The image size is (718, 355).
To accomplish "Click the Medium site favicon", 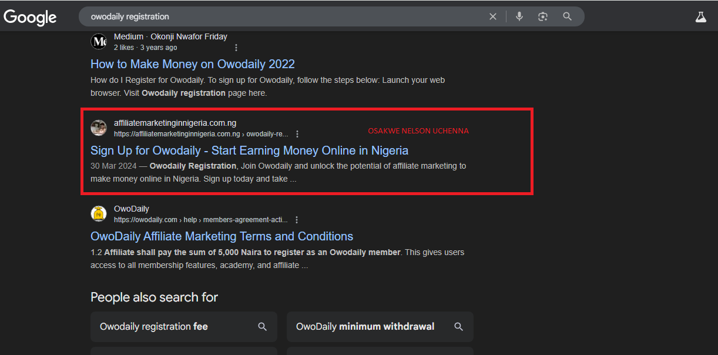I will coord(99,42).
